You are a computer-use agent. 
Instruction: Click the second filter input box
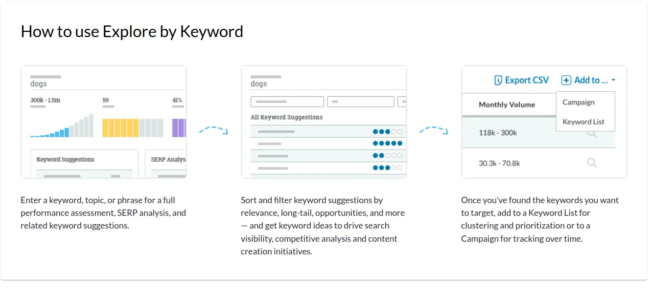pos(361,102)
